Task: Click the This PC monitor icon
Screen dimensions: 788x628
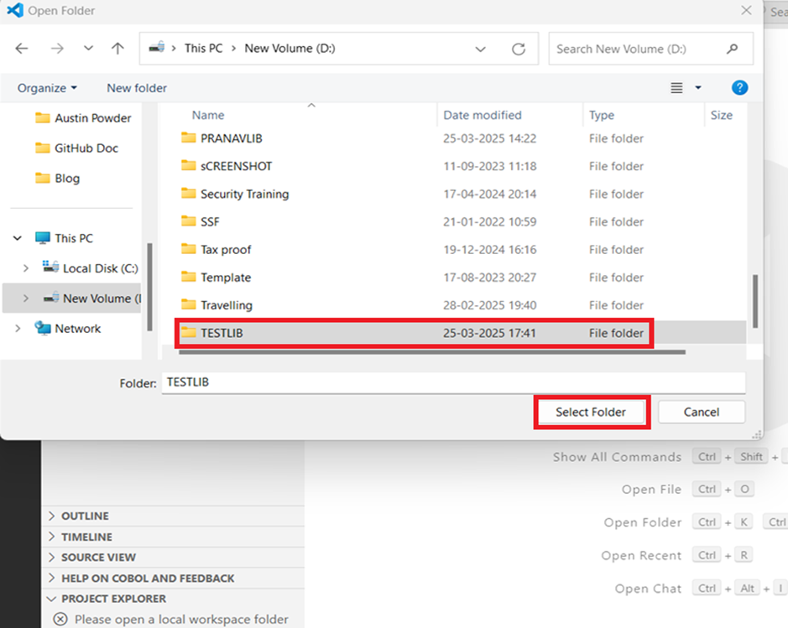Action: pyautogui.click(x=43, y=238)
